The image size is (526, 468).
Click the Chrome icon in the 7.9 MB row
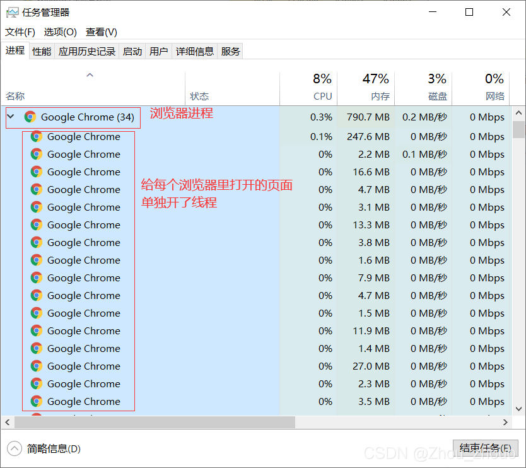coord(37,278)
